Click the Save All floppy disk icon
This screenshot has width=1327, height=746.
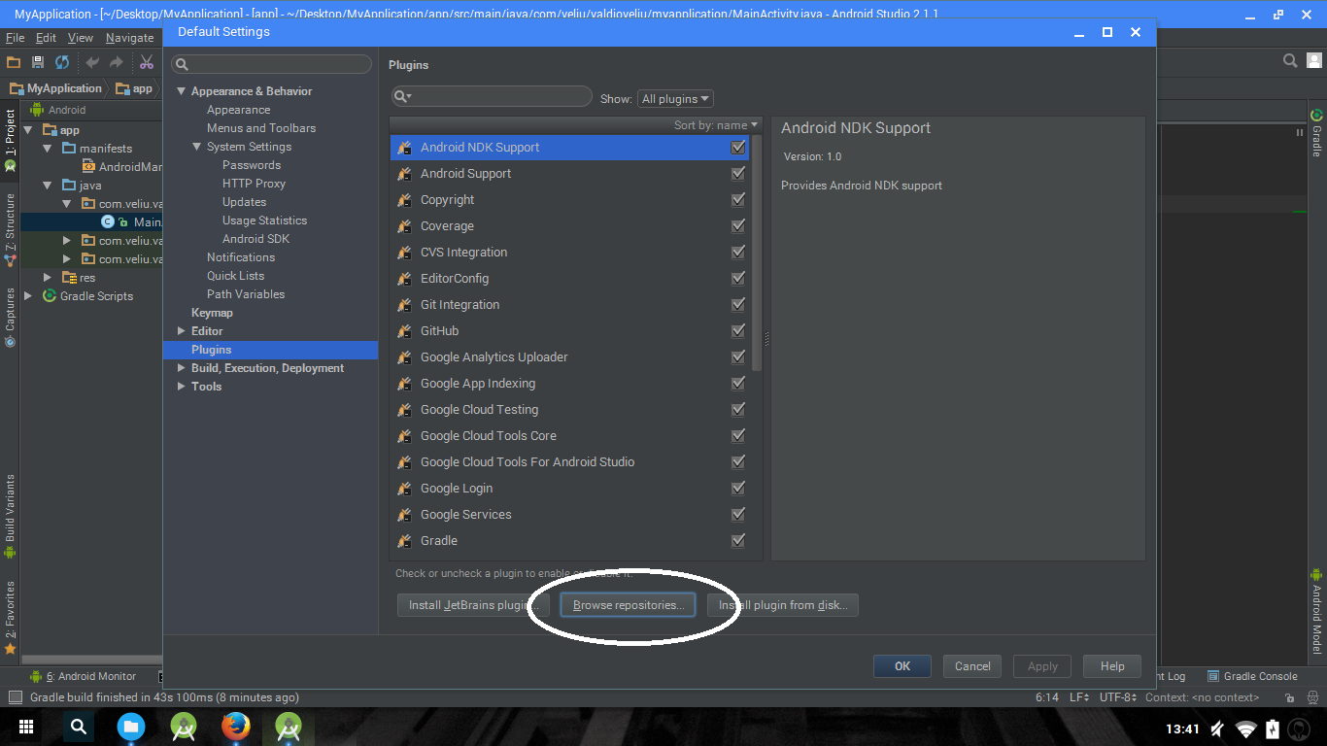[x=38, y=62]
